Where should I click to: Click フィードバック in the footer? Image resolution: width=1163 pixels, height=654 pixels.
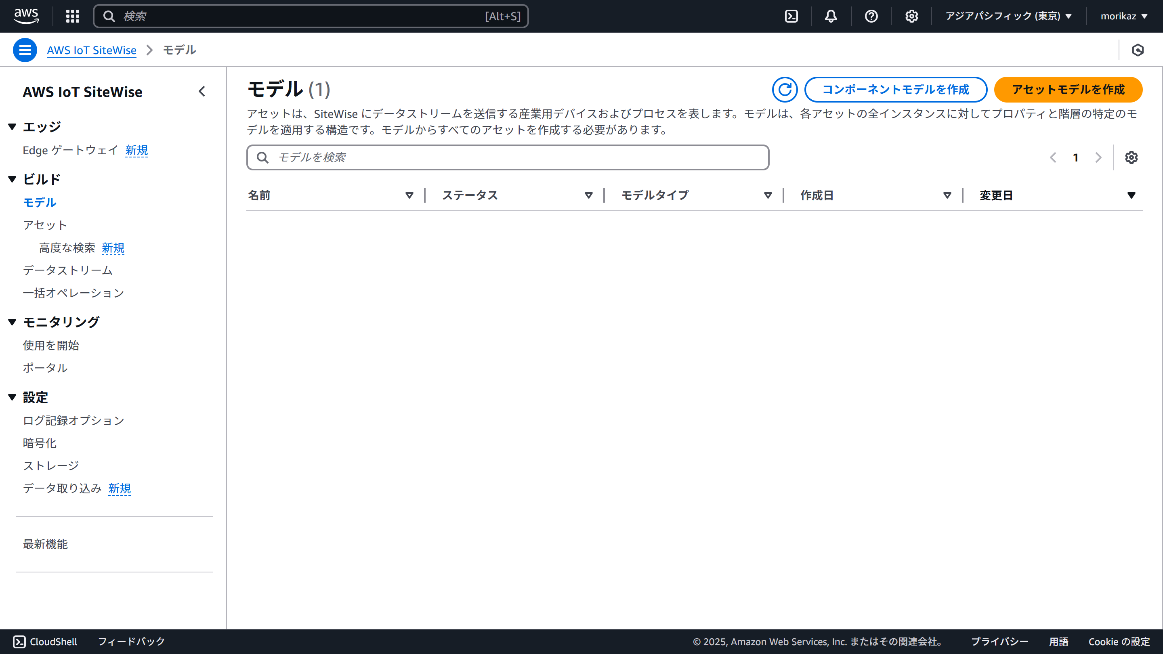(x=131, y=641)
